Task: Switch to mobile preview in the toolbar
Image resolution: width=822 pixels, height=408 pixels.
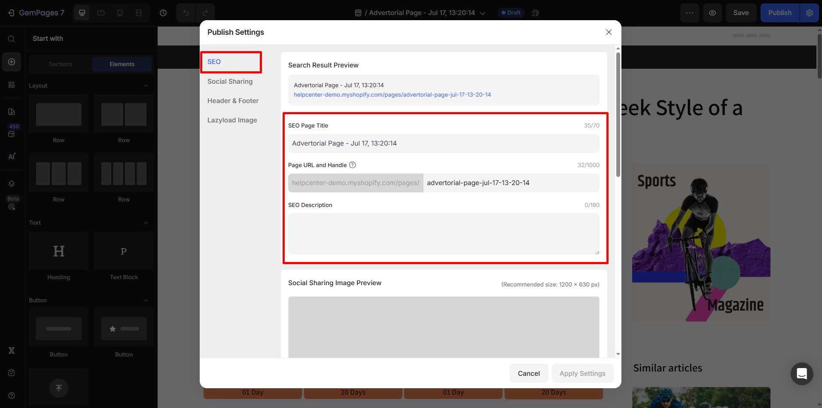Action: click(119, 12)
